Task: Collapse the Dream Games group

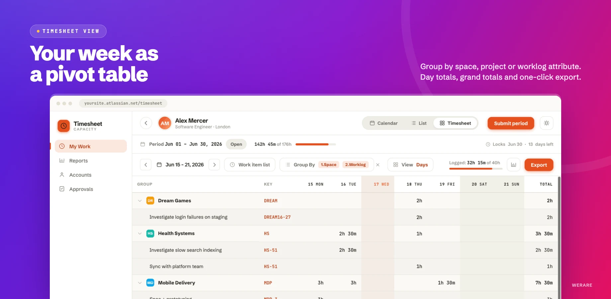Action: coord(140,201)
